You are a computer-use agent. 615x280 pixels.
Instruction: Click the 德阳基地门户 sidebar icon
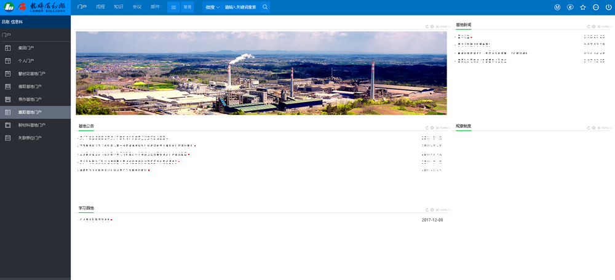pyautogui.click(x=7, y=86)
